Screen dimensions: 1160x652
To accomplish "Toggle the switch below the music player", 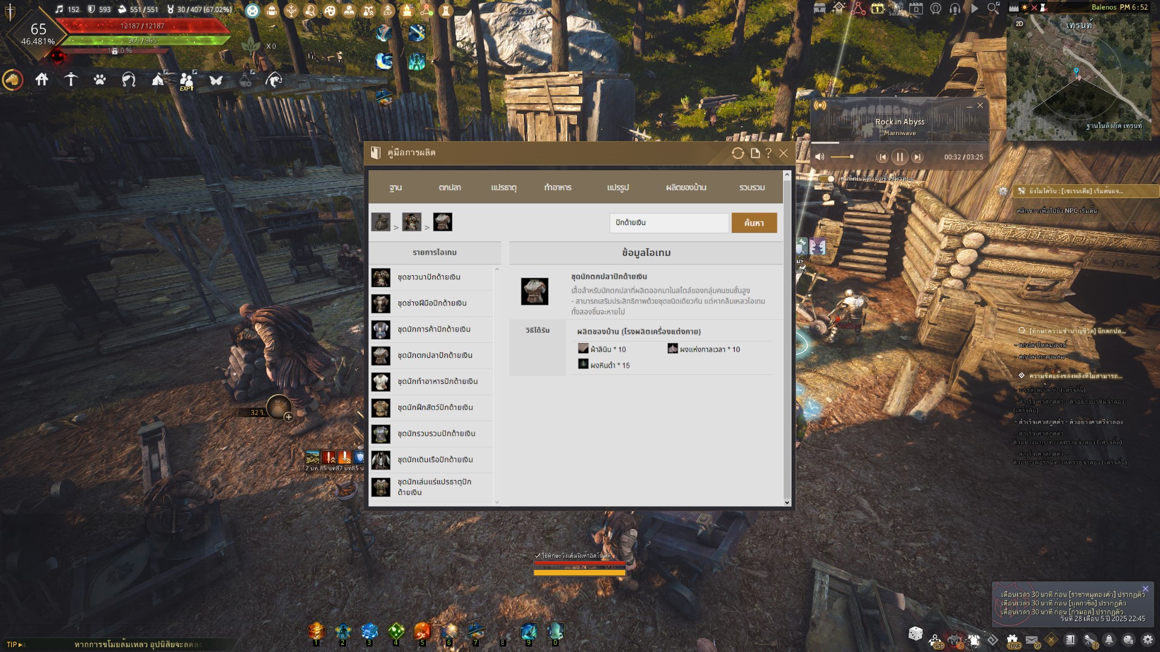I will pyautogui.click(x=826, y=179).
